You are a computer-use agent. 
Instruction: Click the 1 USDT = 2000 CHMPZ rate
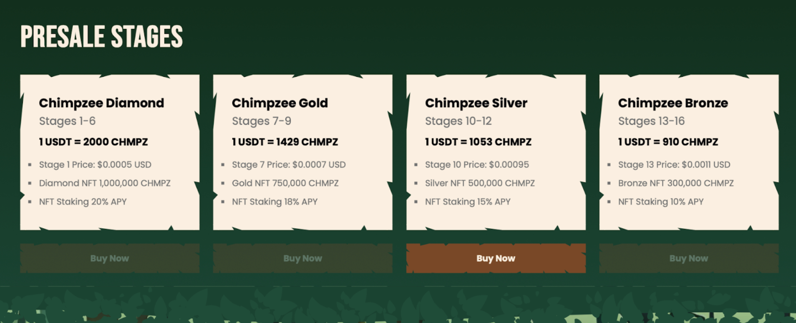point(93,142)
